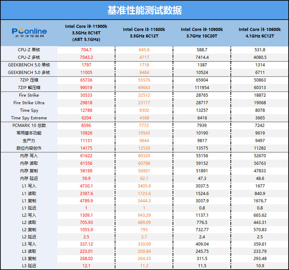Click the PConline logo
Screen dimensions: 289x270
click(29, 32)
